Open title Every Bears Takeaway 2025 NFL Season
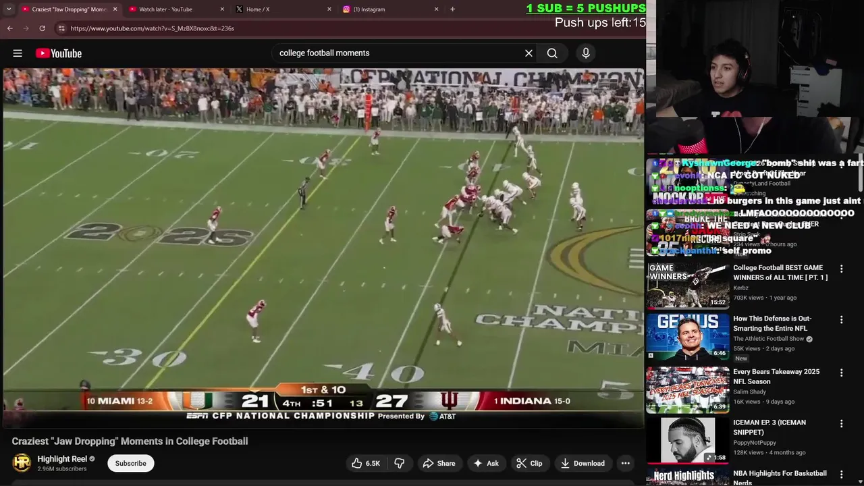 776,377
